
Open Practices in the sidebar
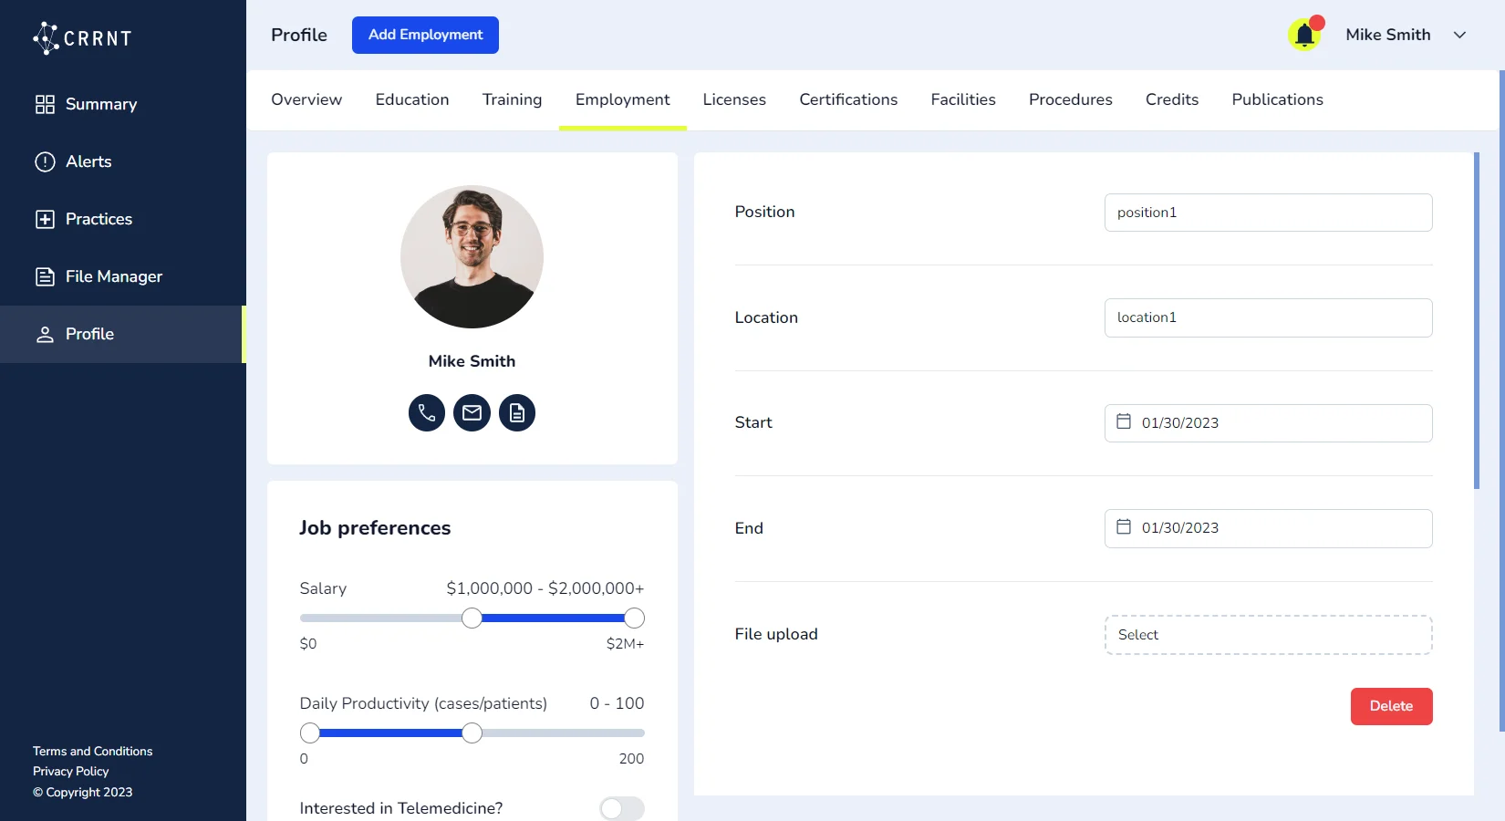pyautogui.click(x=99, y=219)
